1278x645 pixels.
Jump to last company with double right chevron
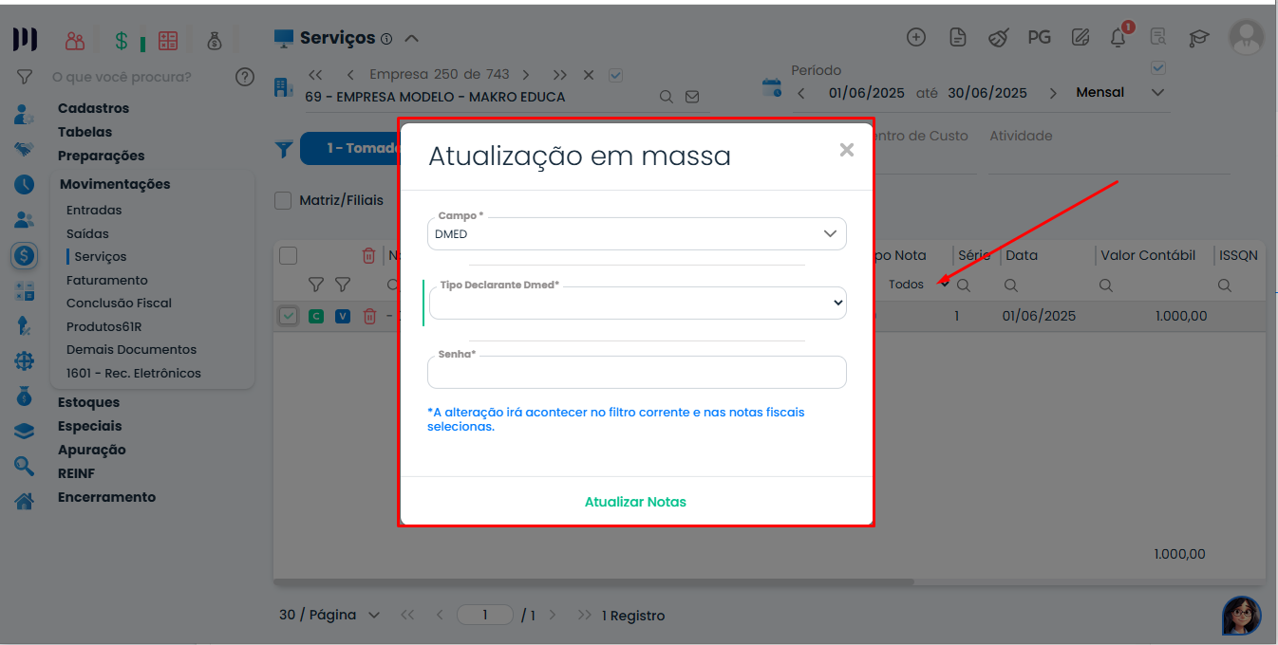click(560, 74)
